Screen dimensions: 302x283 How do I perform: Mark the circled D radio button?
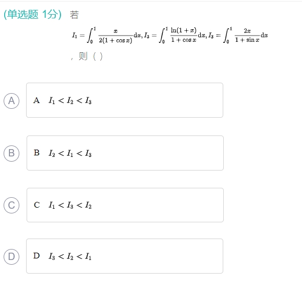(x=11, y=256)
